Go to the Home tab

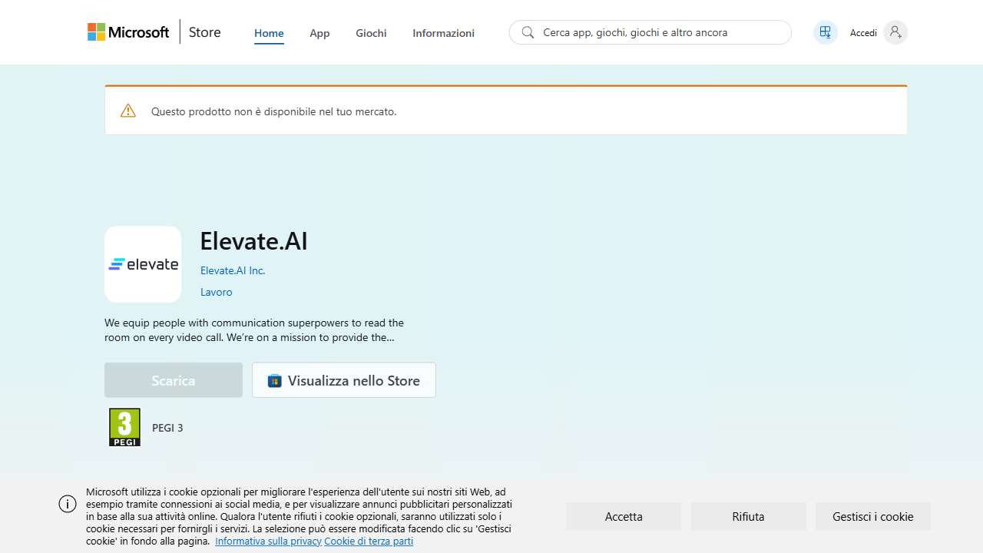tap(268, 33)
